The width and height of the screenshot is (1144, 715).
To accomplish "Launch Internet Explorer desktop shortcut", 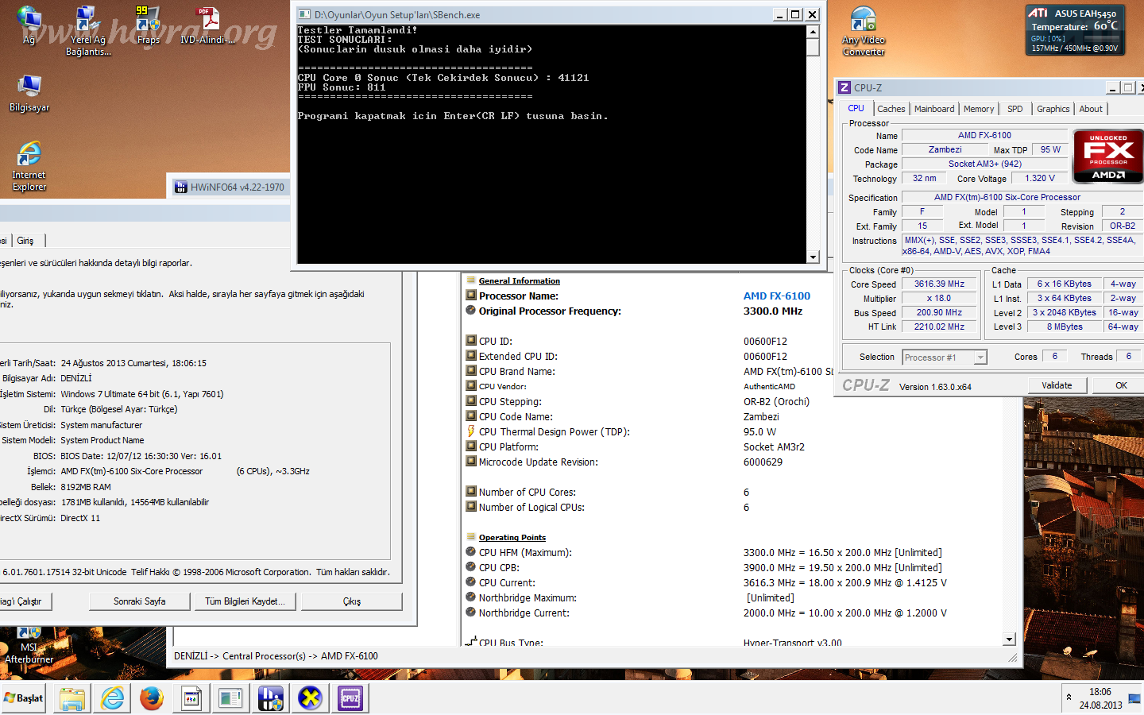I will [29, 167].
